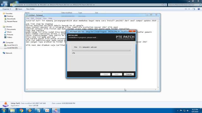Click the Downloads folder icon in Favorites

(x=5, y=19)
